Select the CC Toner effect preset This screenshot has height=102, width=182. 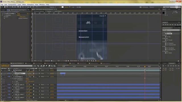click(x=169, y=34)
